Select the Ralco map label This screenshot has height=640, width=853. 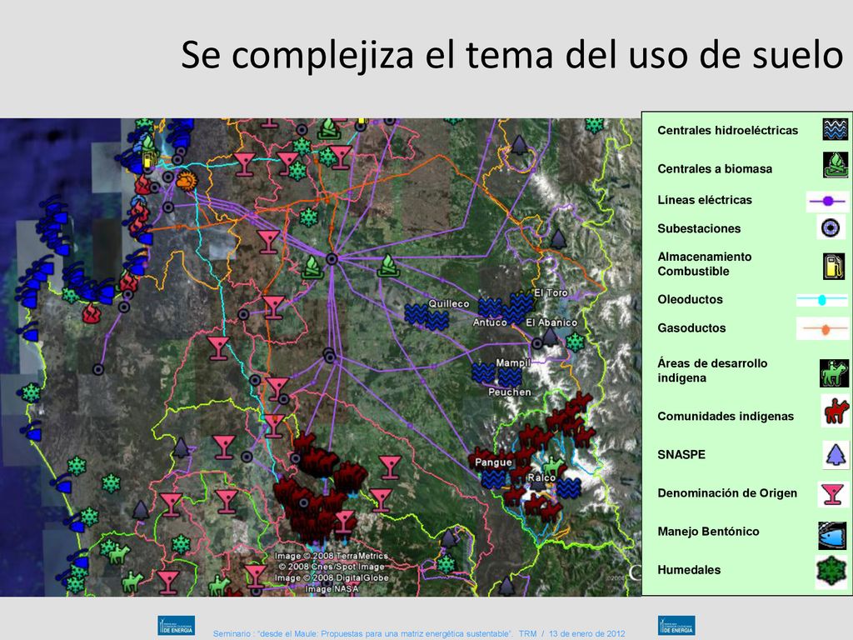[541, 477]
